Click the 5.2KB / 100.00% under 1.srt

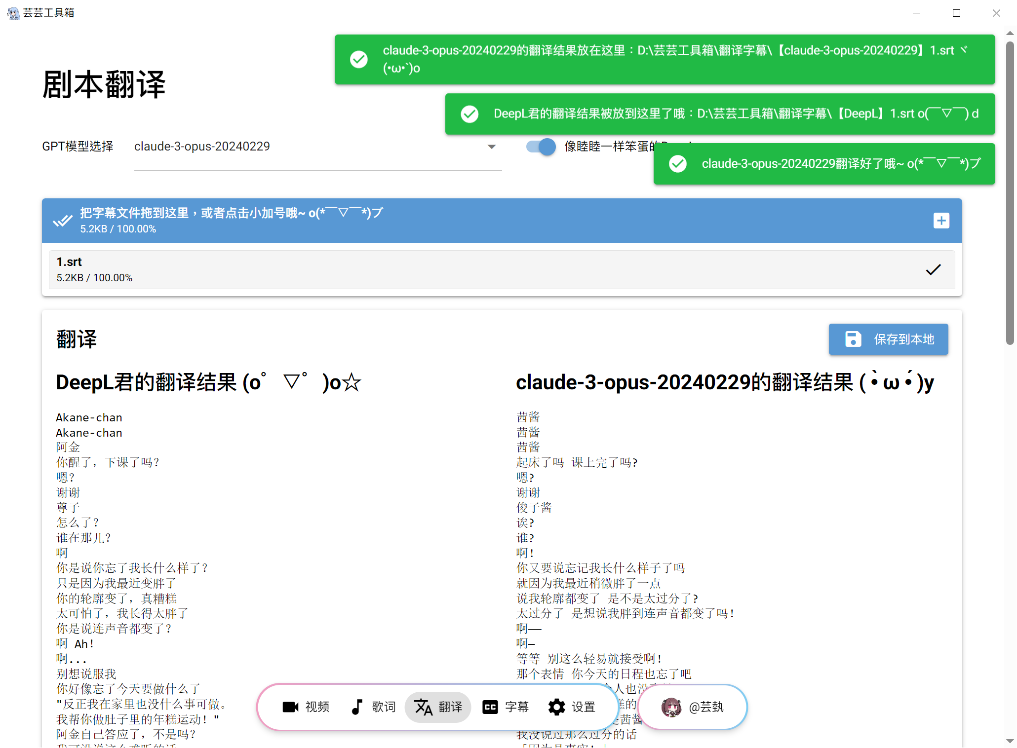click(94, 278)
